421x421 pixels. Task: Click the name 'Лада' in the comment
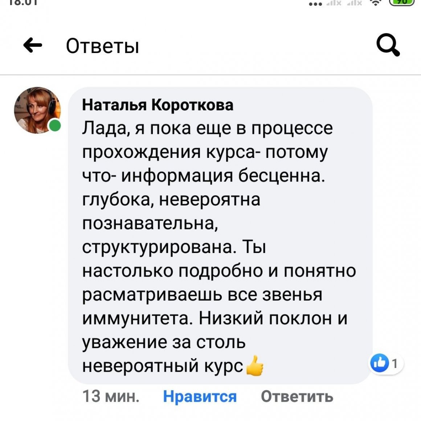click(x=105, y=128)
